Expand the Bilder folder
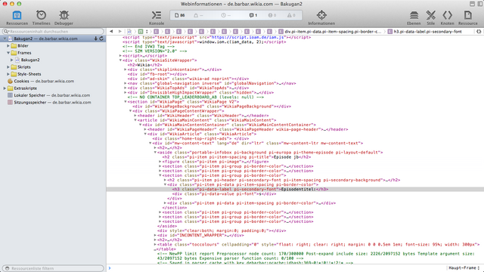484x272 pixels. 8,45
